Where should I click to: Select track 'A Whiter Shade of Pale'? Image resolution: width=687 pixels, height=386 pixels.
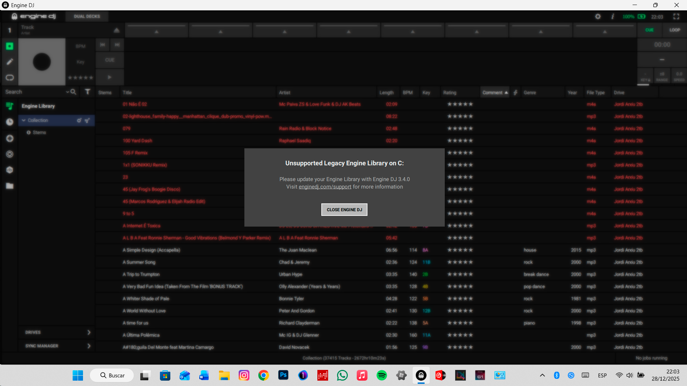(x=146, y=299)
